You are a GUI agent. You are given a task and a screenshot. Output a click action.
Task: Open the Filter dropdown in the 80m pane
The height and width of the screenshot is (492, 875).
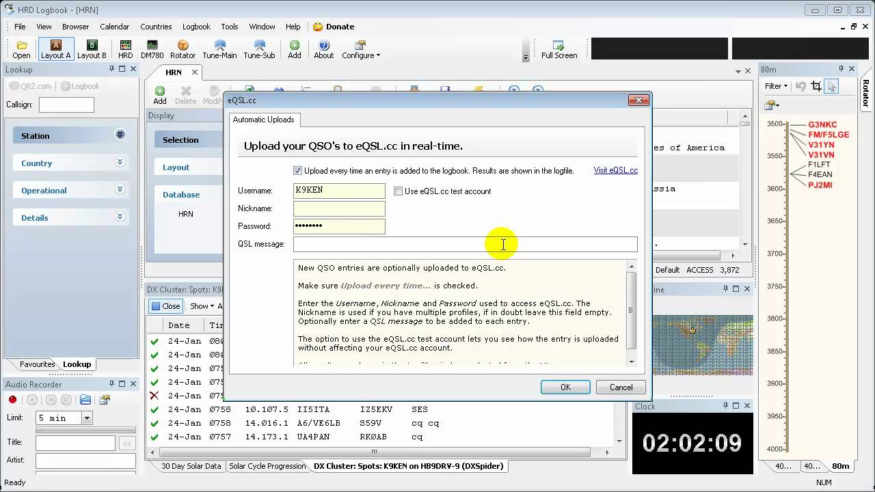pos(776,86)
